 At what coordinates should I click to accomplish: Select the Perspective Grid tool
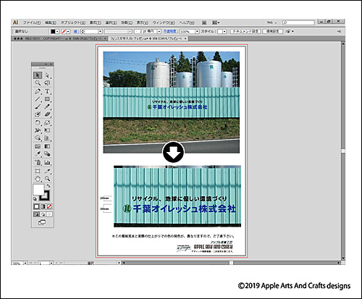(x=47, y=138)
